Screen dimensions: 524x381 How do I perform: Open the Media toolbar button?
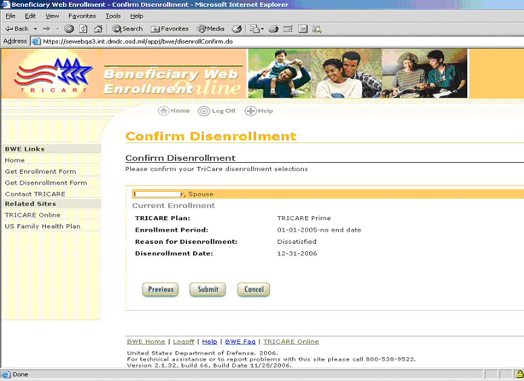[211, 29]
